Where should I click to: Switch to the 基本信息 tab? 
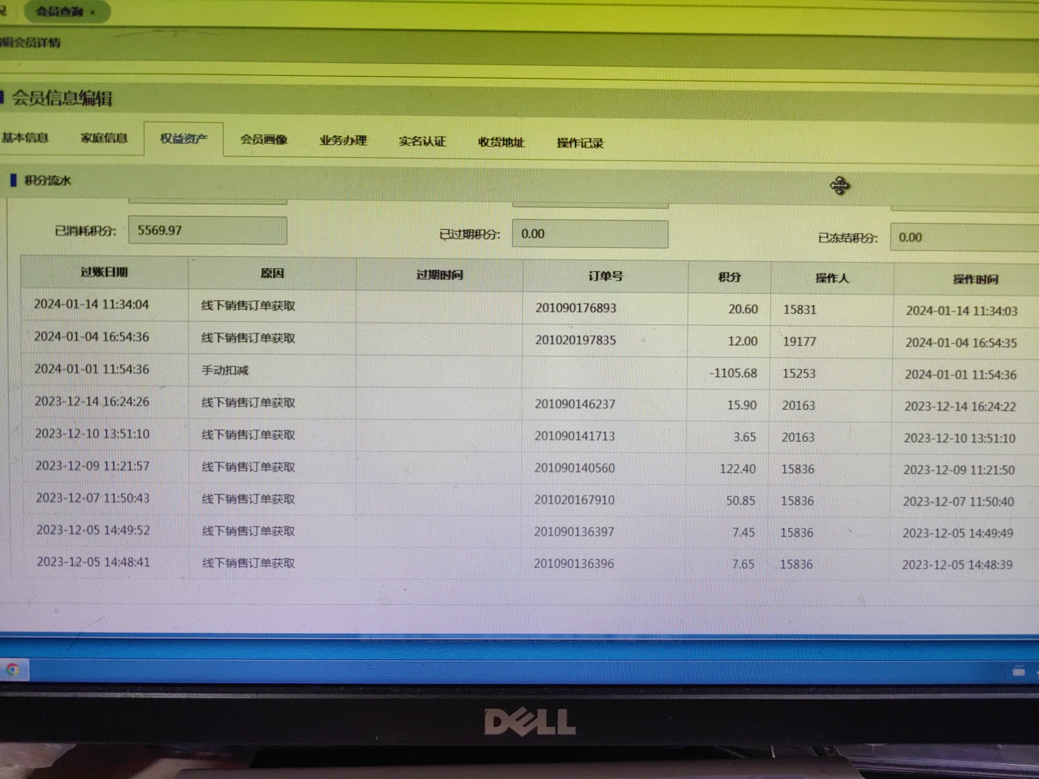(x=25, y=137)
